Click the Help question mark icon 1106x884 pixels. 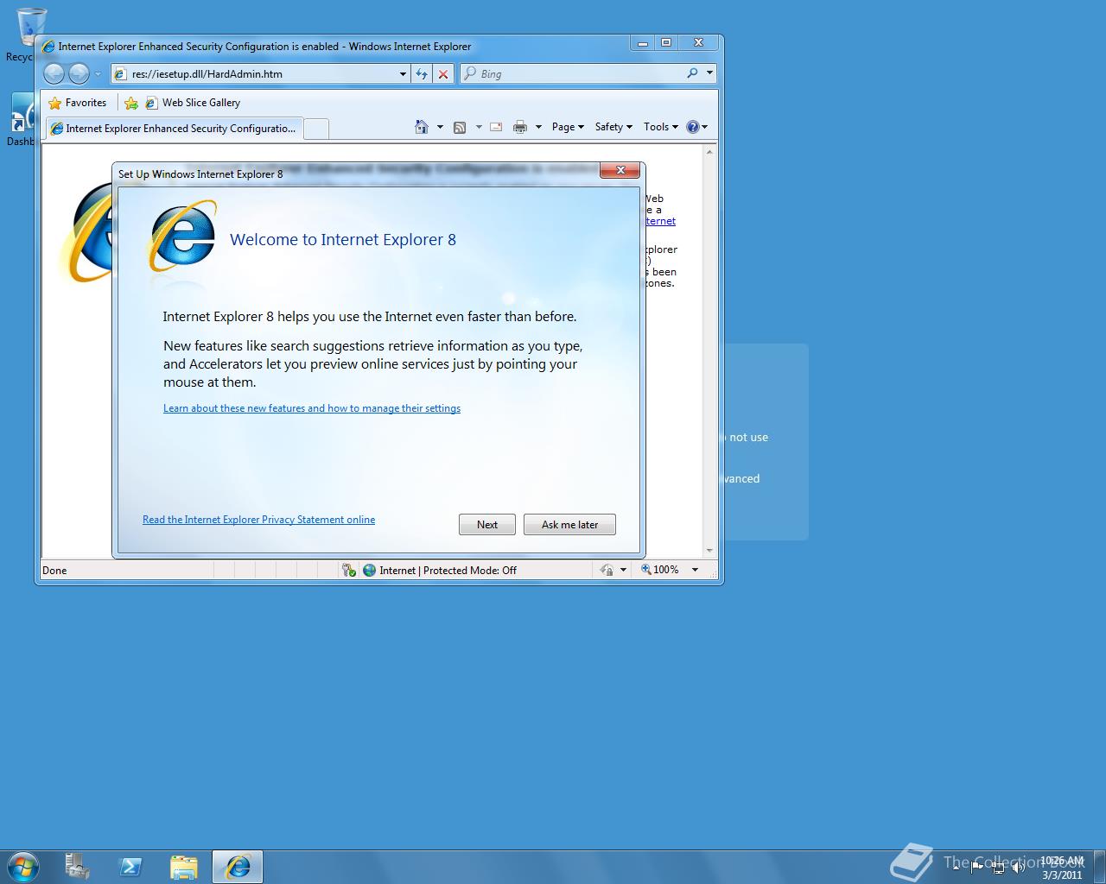click(693, 127)
